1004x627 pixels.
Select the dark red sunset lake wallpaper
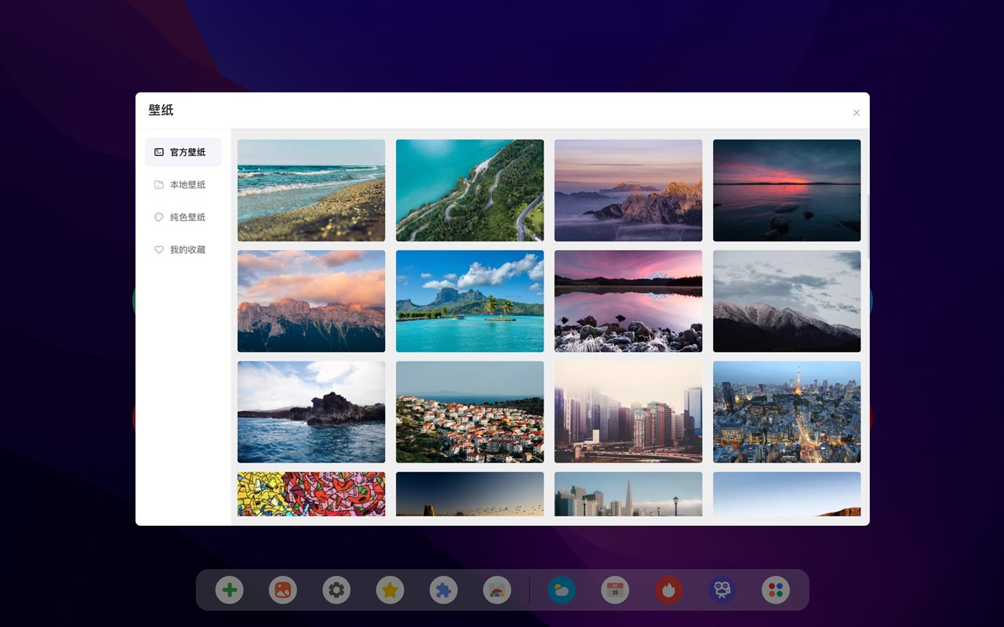click(x=787, y=190)
